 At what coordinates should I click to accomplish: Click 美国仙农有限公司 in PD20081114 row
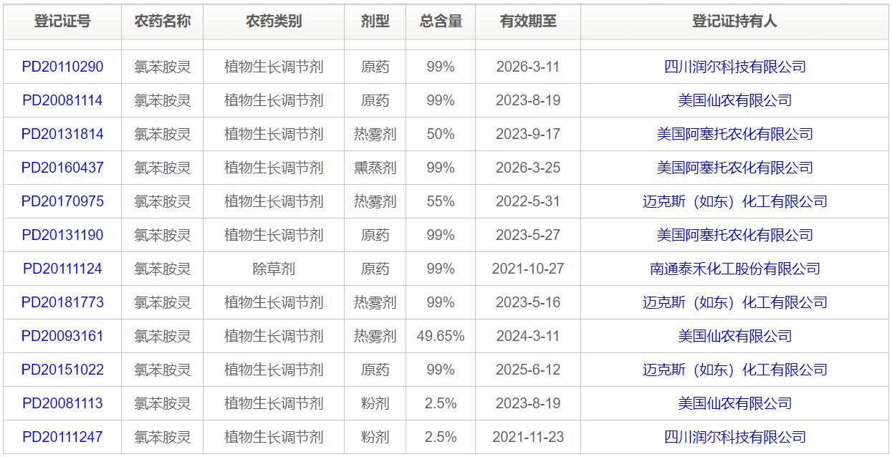click(735, 100)
